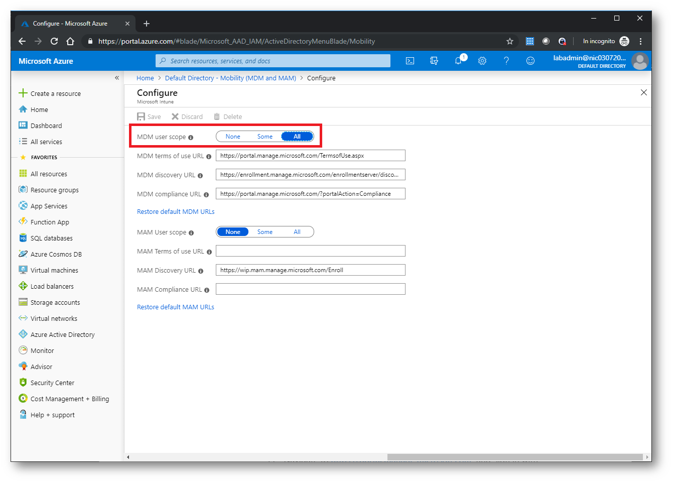Restore default MDM URLs
This screenshot has height=483, width=673.
pos(176,212)
